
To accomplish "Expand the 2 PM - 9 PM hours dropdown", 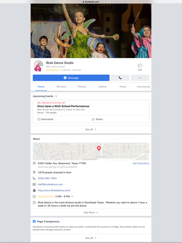I will (72, 196).
